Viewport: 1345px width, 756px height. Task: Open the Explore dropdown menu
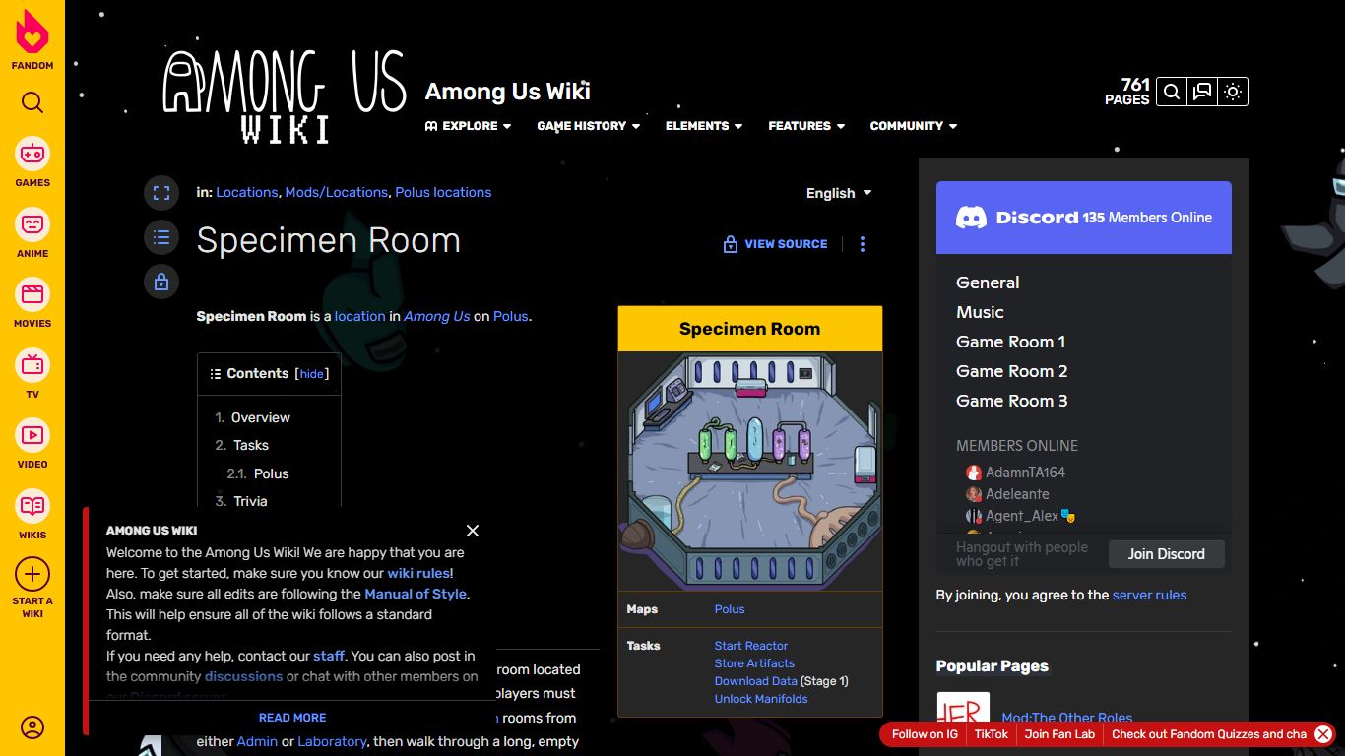pos(468,126)
